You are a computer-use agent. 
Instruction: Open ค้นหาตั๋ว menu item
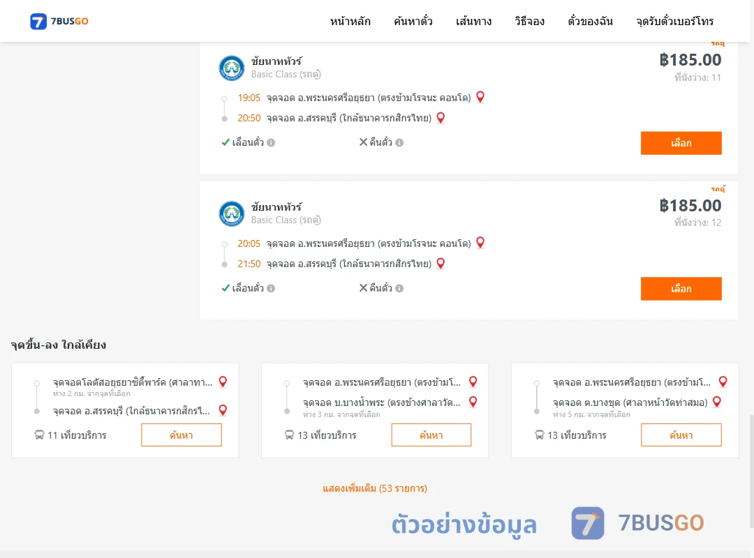(413, 21)
